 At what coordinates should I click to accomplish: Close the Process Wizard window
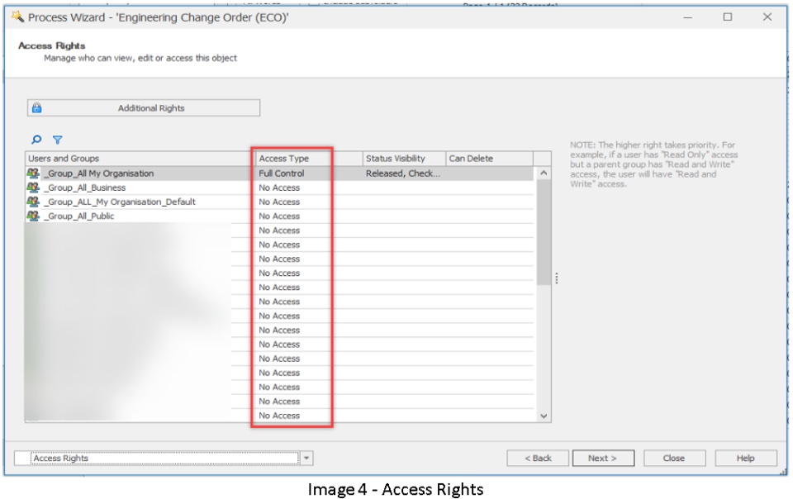click(x=767, y=17)
